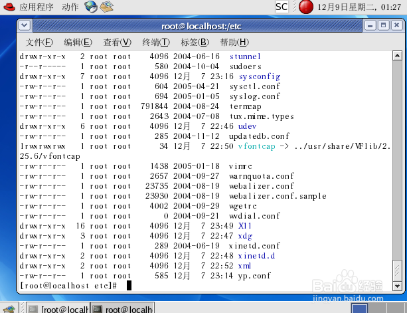The width and height of the screenshot is (407, 313).
Task: Click the warnquota.conf file name
Action: (x=262, y=176)
